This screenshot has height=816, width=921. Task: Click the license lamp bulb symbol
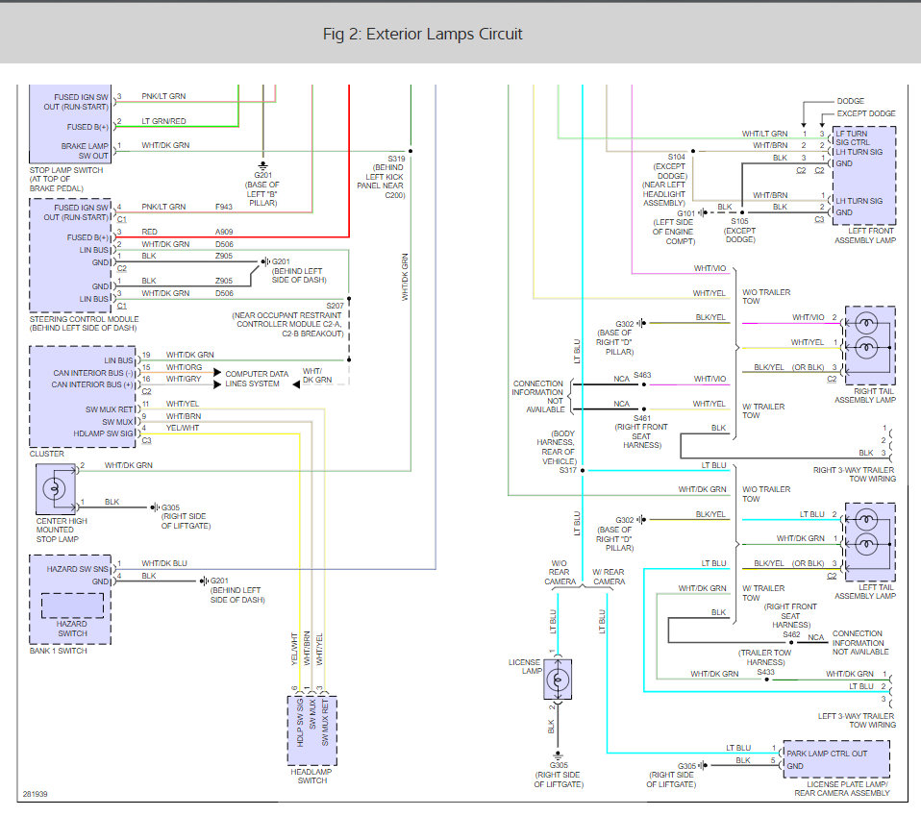click(558, 680)
